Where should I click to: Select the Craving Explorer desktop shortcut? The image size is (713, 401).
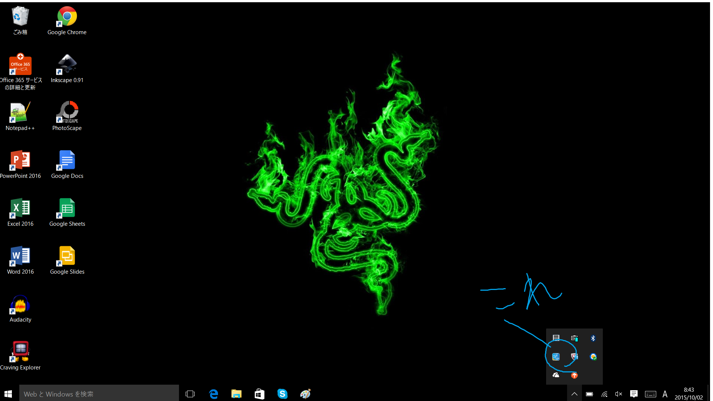pyautogui.click(x=20, y=356)
